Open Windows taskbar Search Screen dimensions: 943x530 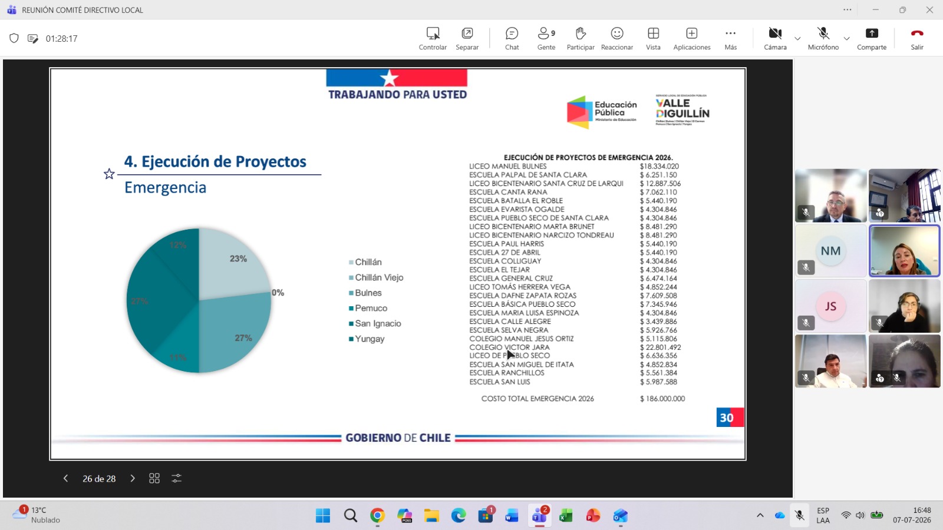(351, 516)
